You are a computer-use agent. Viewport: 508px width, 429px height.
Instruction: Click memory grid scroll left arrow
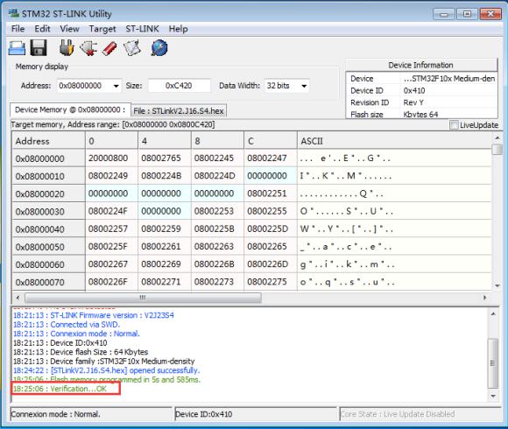[18, 297]
